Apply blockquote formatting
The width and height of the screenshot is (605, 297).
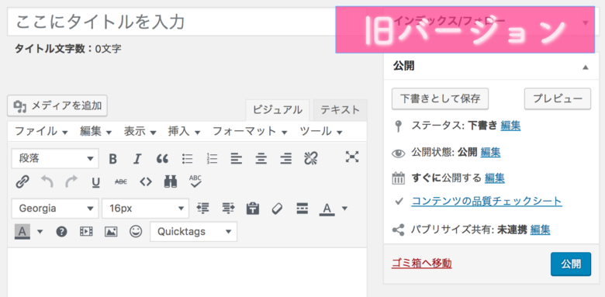point(162,158)
